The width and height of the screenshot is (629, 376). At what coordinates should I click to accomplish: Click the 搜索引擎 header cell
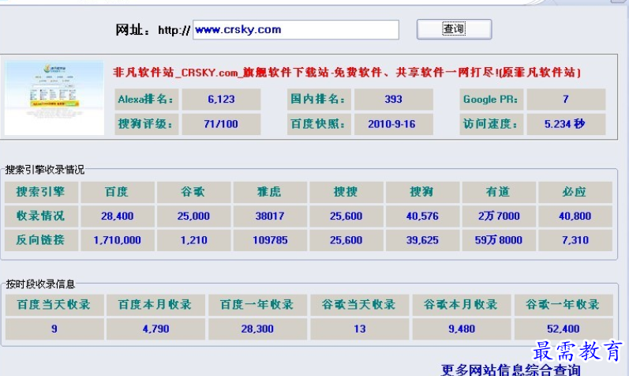[x=41, y=192]
